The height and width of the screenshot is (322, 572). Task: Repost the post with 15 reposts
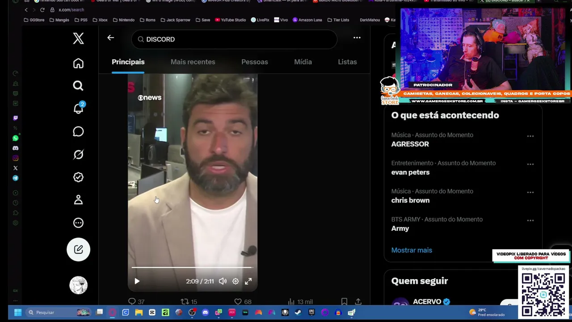(x=189, y=302)
